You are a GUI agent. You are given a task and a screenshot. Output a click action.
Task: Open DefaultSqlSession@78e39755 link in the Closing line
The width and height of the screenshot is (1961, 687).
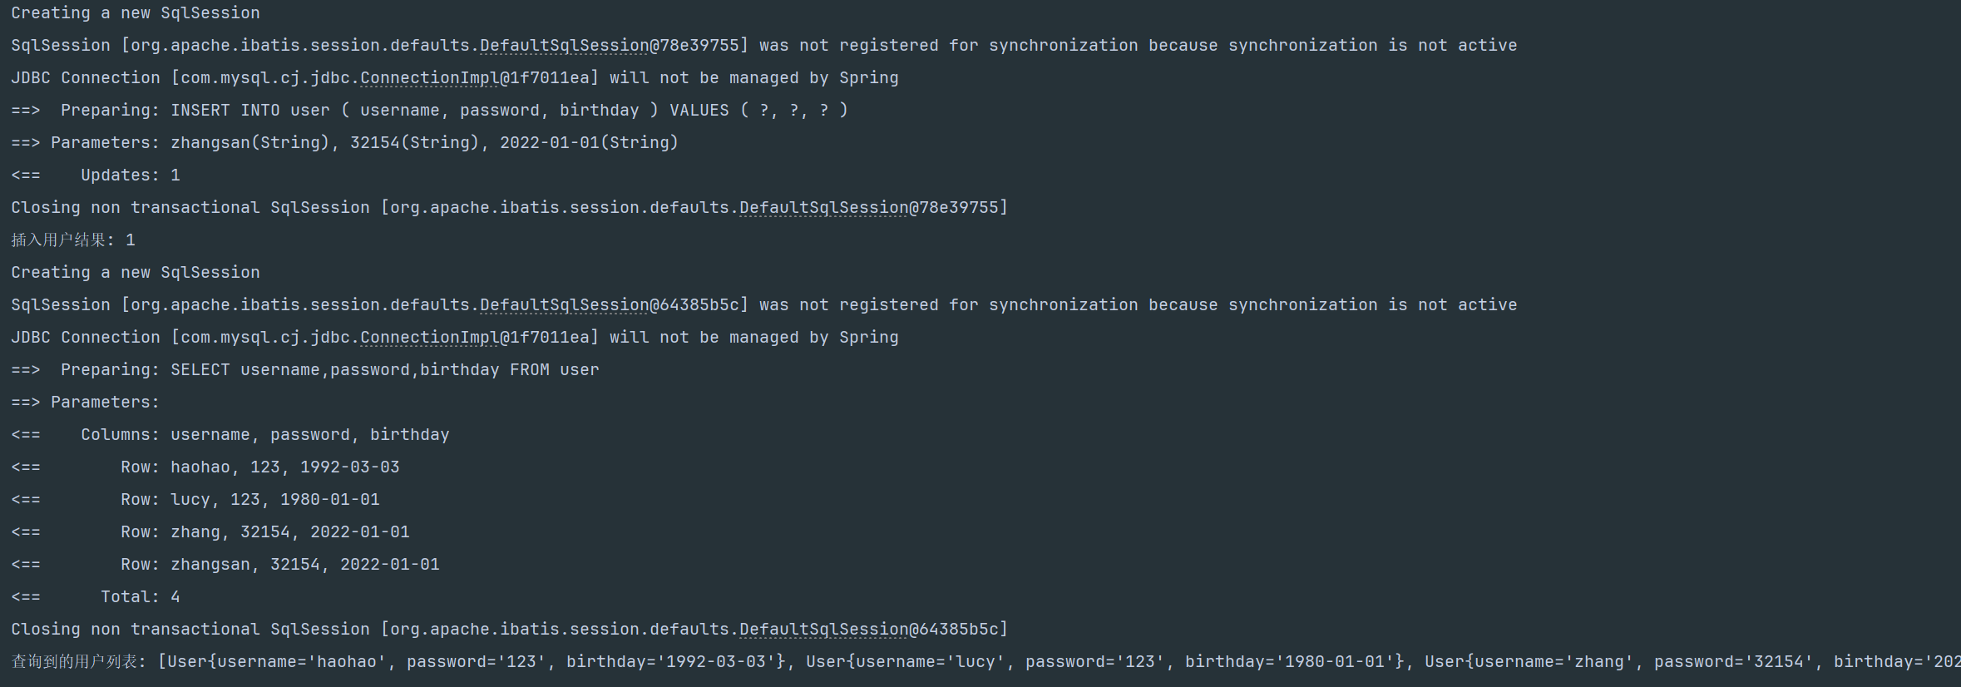[x=823, y=208]
